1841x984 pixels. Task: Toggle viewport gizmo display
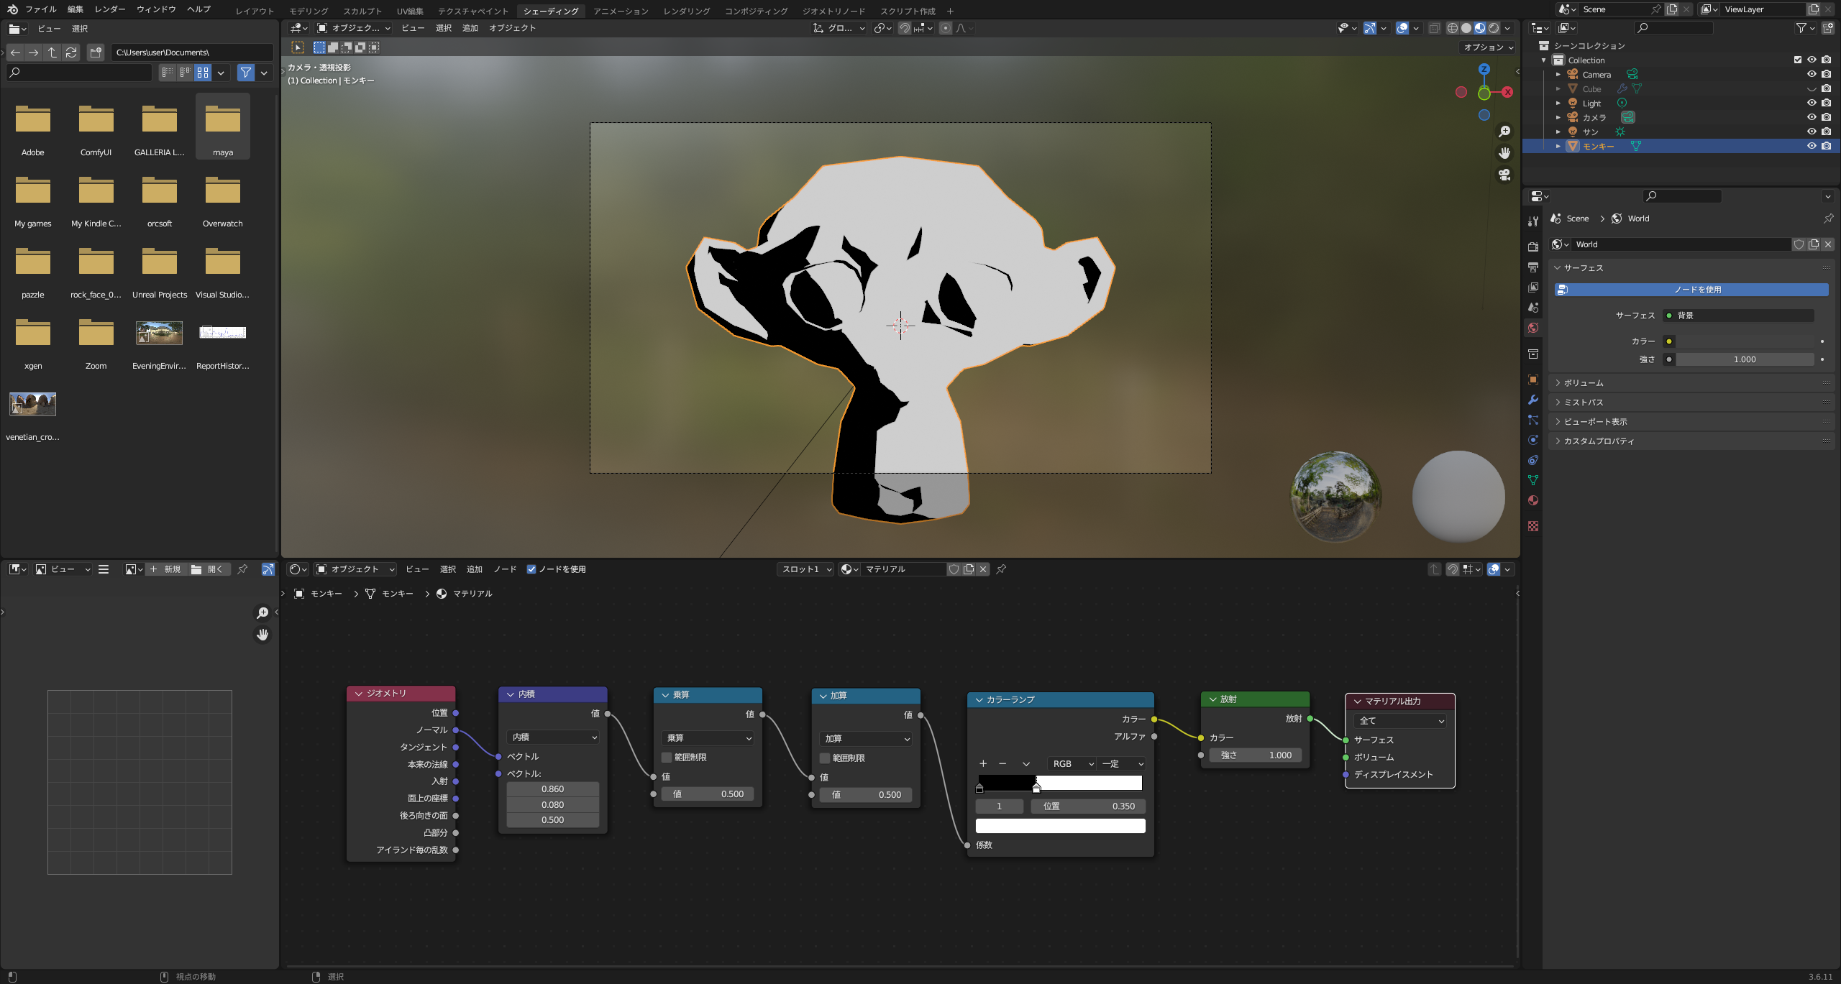pos(1370,28)
